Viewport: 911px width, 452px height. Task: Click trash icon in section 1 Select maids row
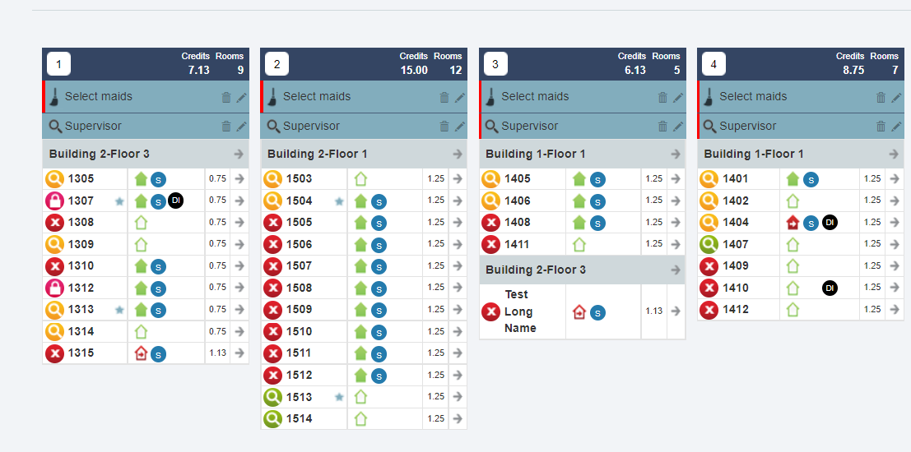[226, 97]
